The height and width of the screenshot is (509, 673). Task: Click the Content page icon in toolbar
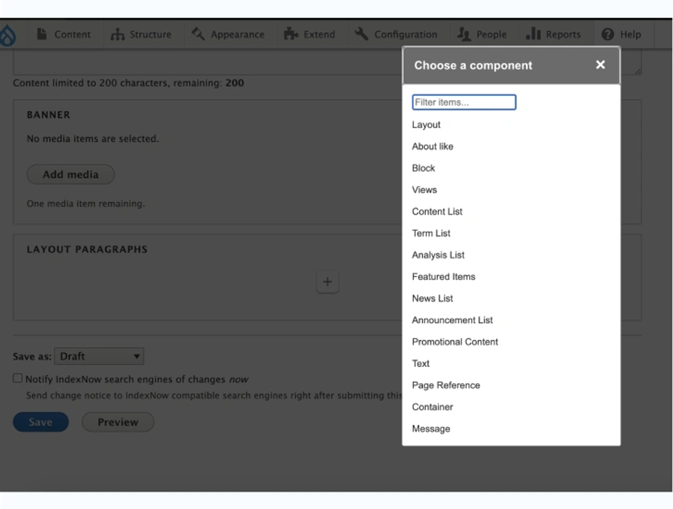(42, 34)
